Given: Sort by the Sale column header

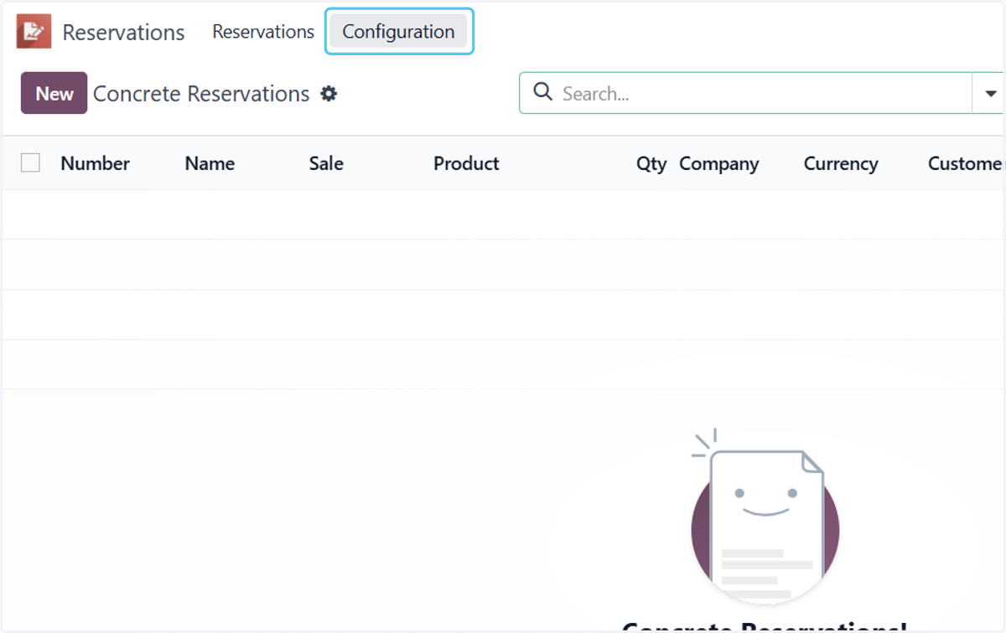Looking at the screenshot, I should click(x=326, y=163).
